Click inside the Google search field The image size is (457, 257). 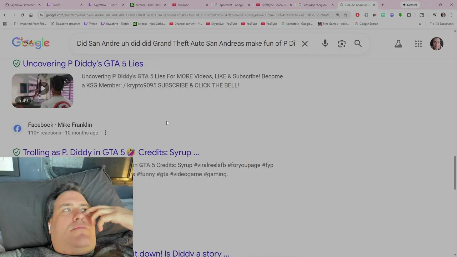point(186,44)
